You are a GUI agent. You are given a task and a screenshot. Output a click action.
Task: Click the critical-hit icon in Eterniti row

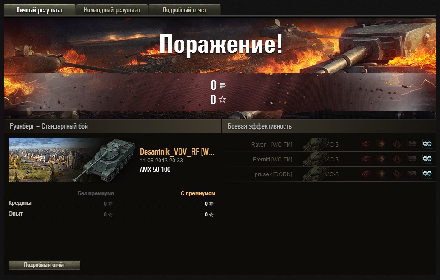[x=397, y=159]
